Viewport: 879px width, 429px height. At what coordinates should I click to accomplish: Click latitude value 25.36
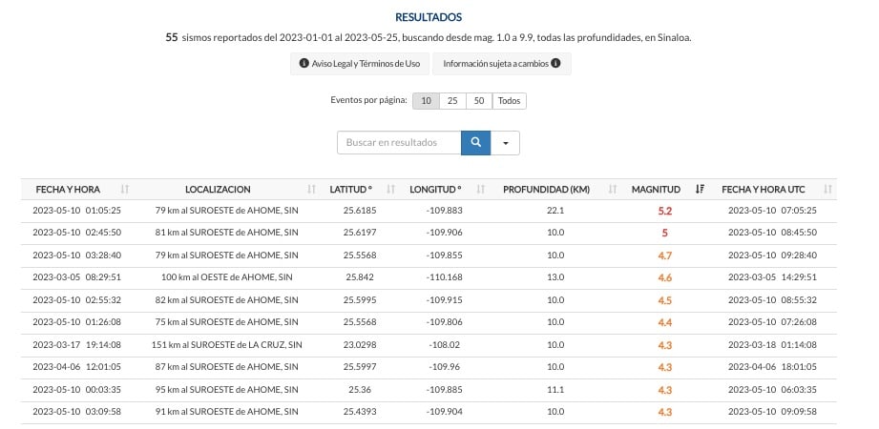(x=360, y=389)
